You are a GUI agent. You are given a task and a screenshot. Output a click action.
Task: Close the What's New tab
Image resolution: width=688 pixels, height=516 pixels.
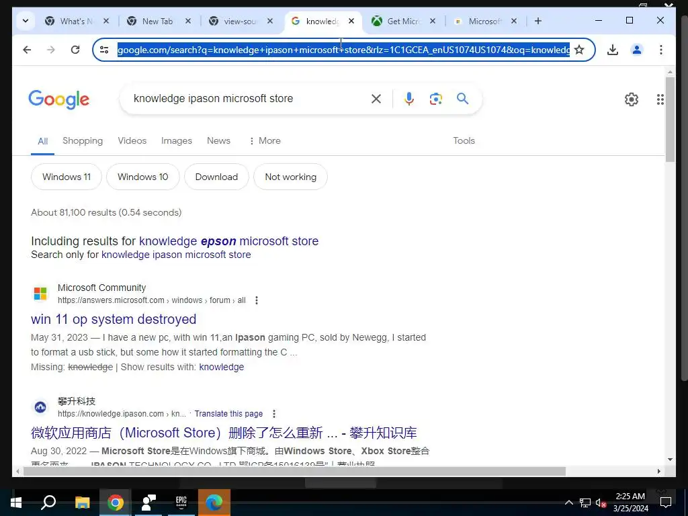pyautogui.click(x=106, y=21)
